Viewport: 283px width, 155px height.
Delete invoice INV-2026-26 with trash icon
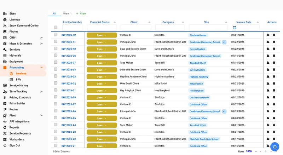(274, 111)
